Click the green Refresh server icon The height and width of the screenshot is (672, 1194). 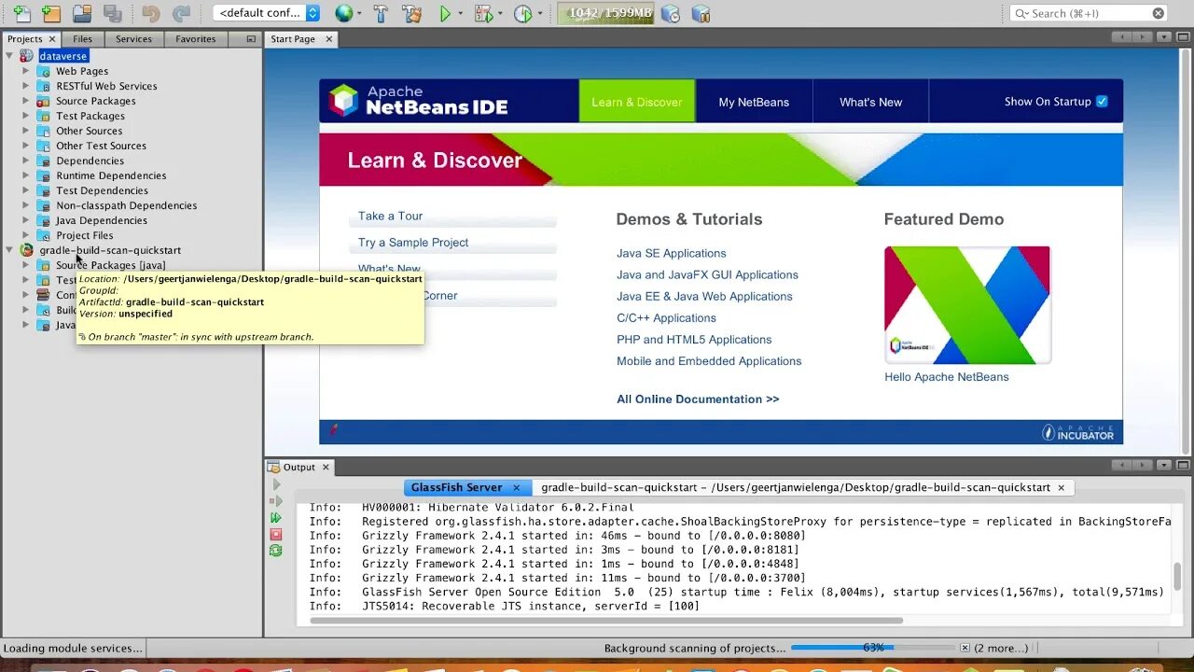(276, 551)
